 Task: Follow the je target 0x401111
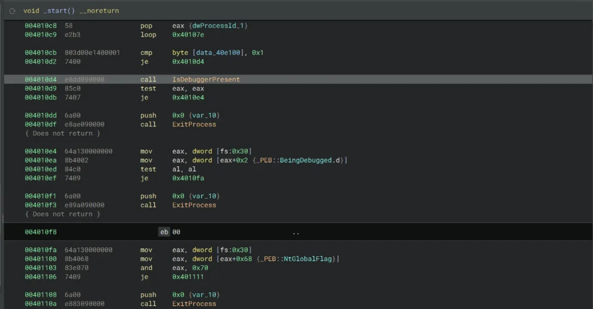188,277
